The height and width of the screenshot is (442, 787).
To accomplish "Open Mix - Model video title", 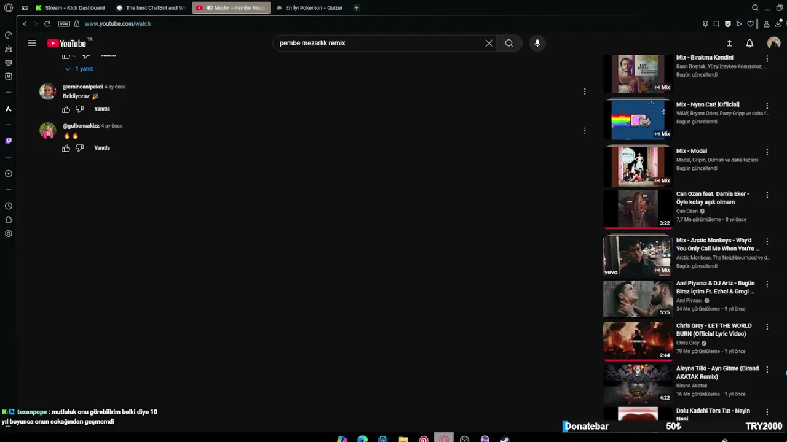I will click(x=692, y=151).
